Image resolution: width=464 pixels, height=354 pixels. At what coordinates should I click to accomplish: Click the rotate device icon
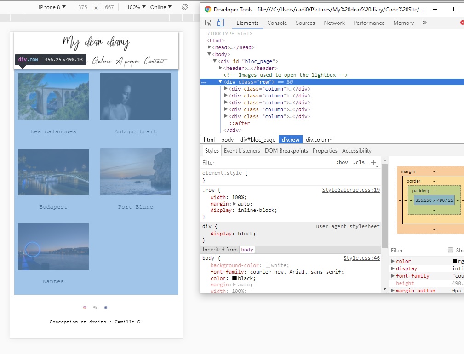coord(185,7)
